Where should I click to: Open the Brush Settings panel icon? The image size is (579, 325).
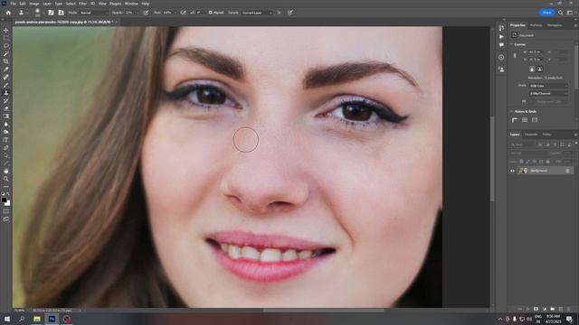[51, 13]
